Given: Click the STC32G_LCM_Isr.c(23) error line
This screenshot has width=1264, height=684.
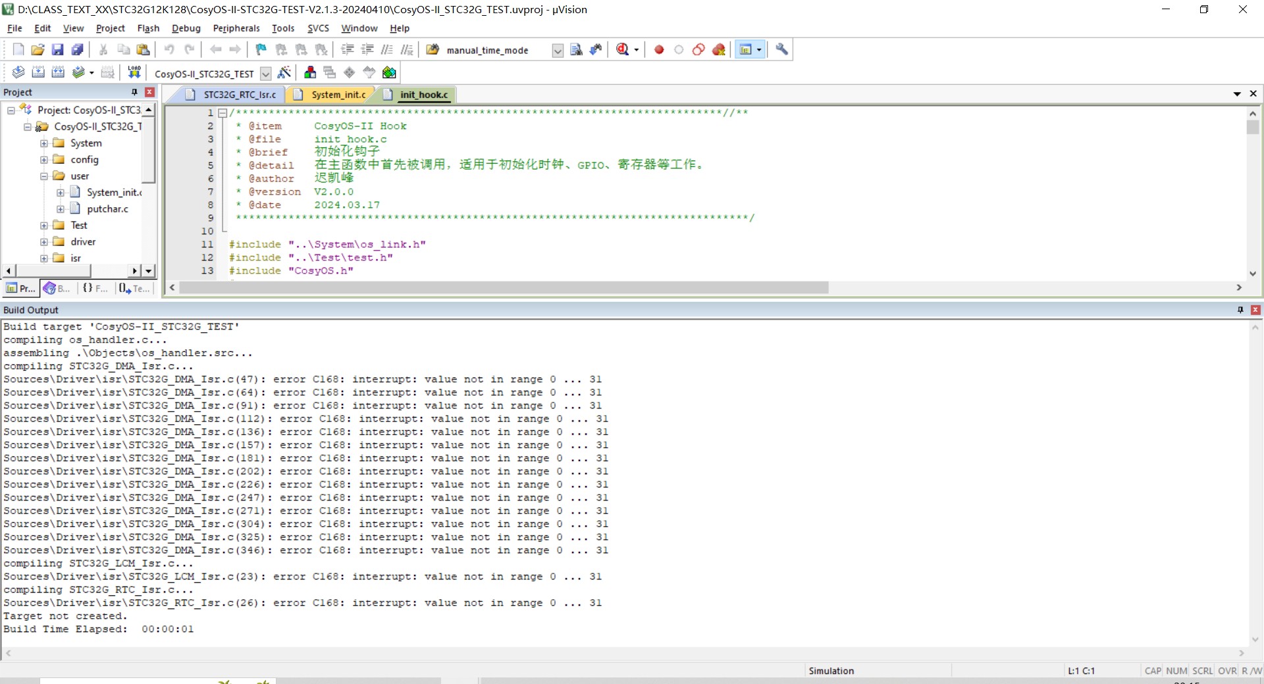Looking at the screenshot, I should pyautogui.click(x=302, y=577).
